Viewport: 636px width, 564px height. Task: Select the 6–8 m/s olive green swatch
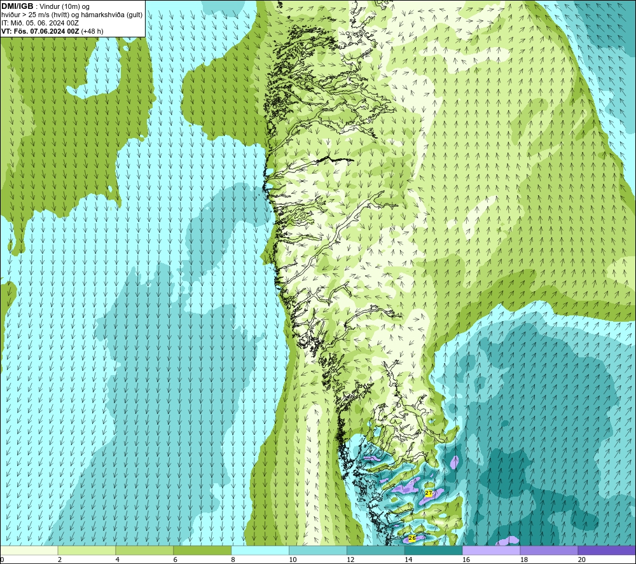[x=202, y=551]
